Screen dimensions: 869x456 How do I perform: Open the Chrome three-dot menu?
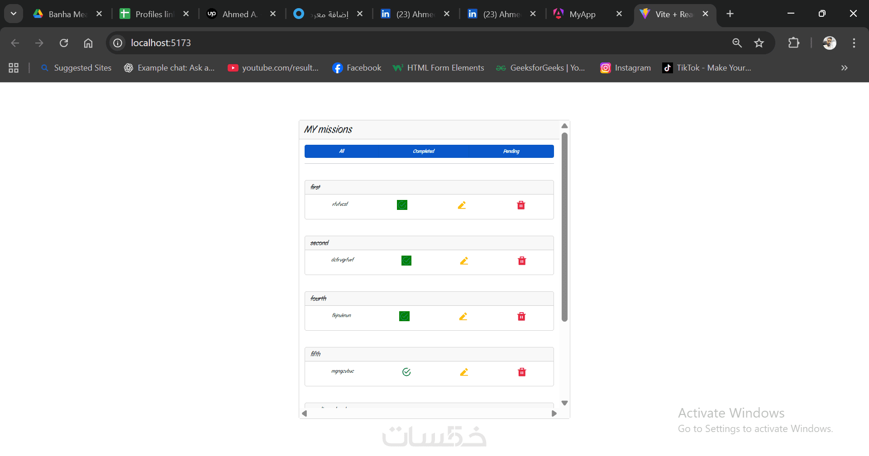click(x=854, y=43)
